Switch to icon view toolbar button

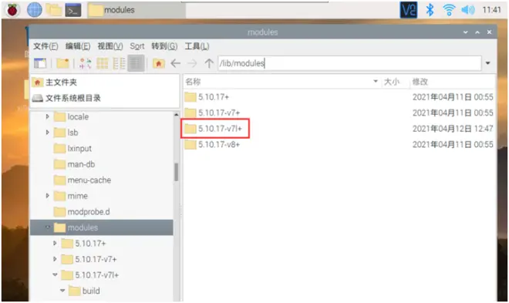coord(86,63)
